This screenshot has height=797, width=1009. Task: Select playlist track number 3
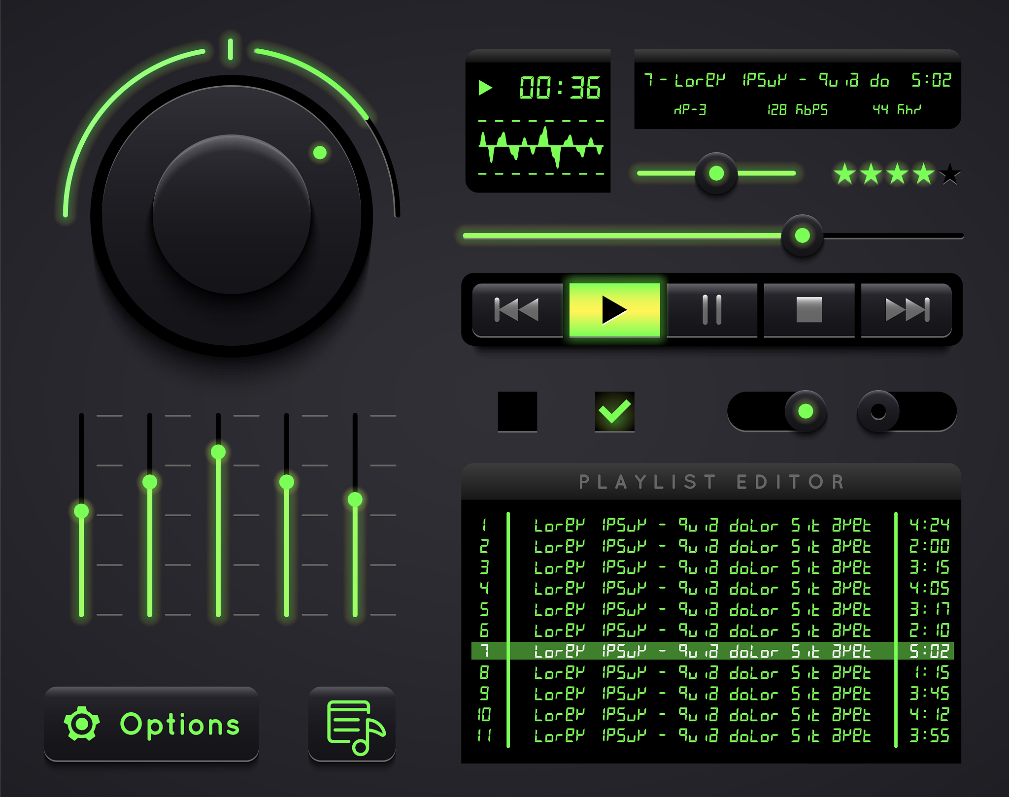point(713,567)
